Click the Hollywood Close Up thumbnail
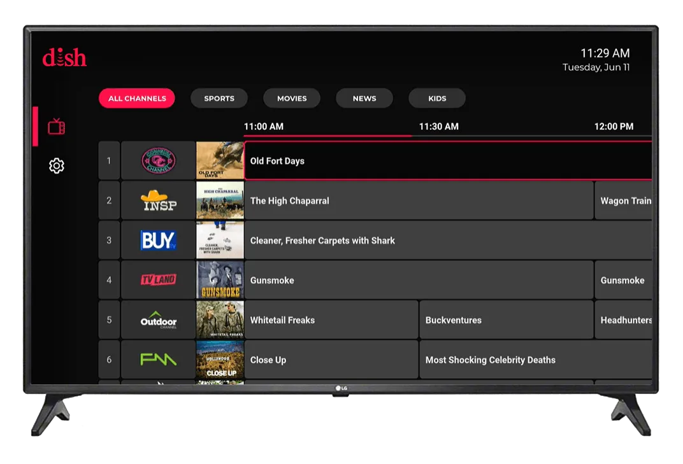The image size is (683, 464). tap(220, 360)
